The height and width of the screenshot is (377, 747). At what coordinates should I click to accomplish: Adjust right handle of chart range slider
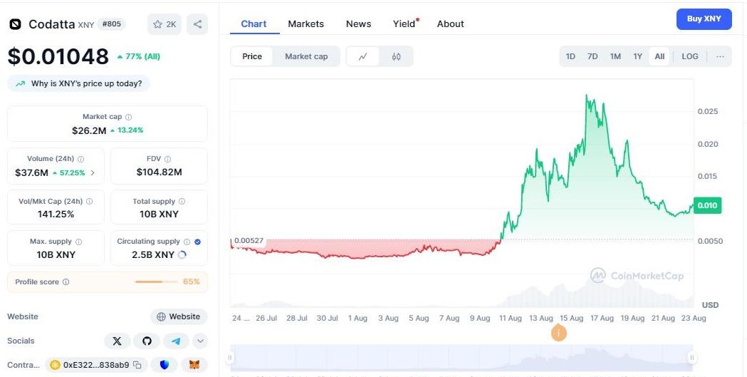pyautogui.click(x=692, y=358)
